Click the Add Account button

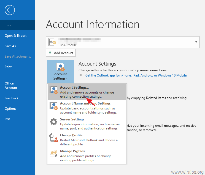coord(61,53)
